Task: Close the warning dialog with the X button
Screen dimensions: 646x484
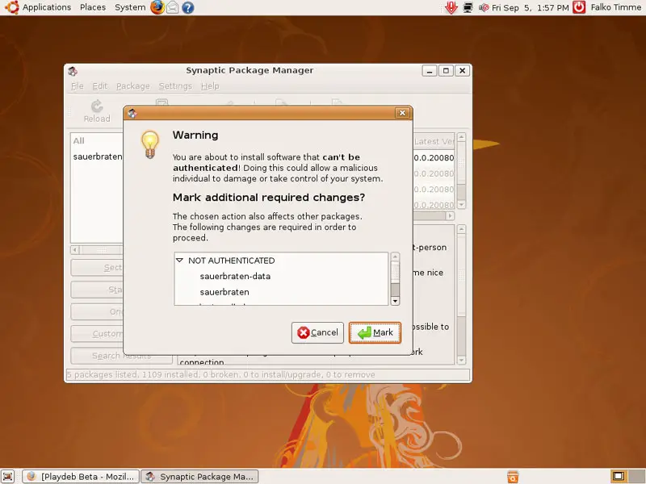Action: 402,113
